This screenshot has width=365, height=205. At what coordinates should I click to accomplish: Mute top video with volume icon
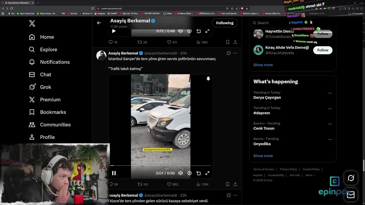[x=181, y=31]
